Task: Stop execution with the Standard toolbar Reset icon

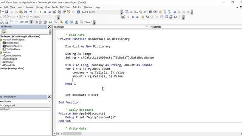Action: pos(50,12)
